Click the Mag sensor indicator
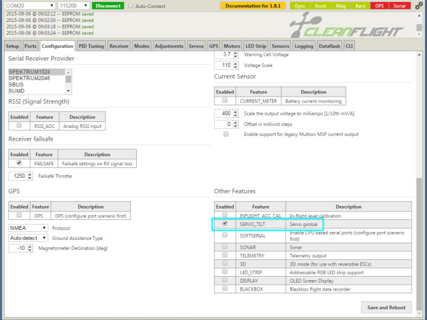The image size is (427, 320). [x=340, y=6]
